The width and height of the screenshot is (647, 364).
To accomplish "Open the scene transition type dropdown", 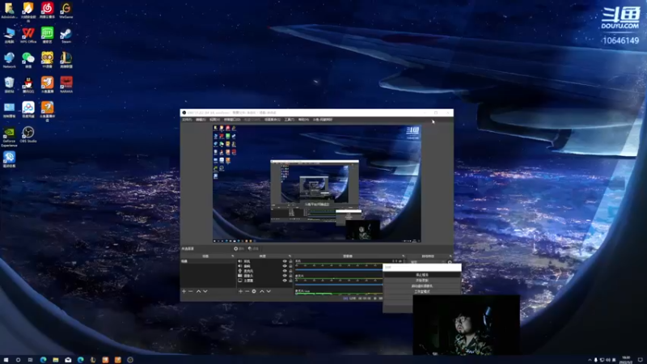I will click(x=428, y=261).
